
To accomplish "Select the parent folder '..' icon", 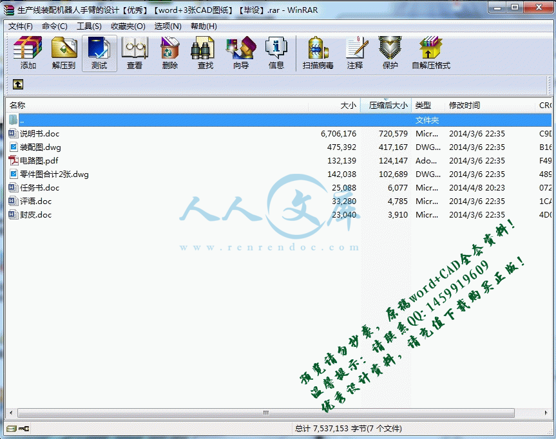I will point(13,120).
